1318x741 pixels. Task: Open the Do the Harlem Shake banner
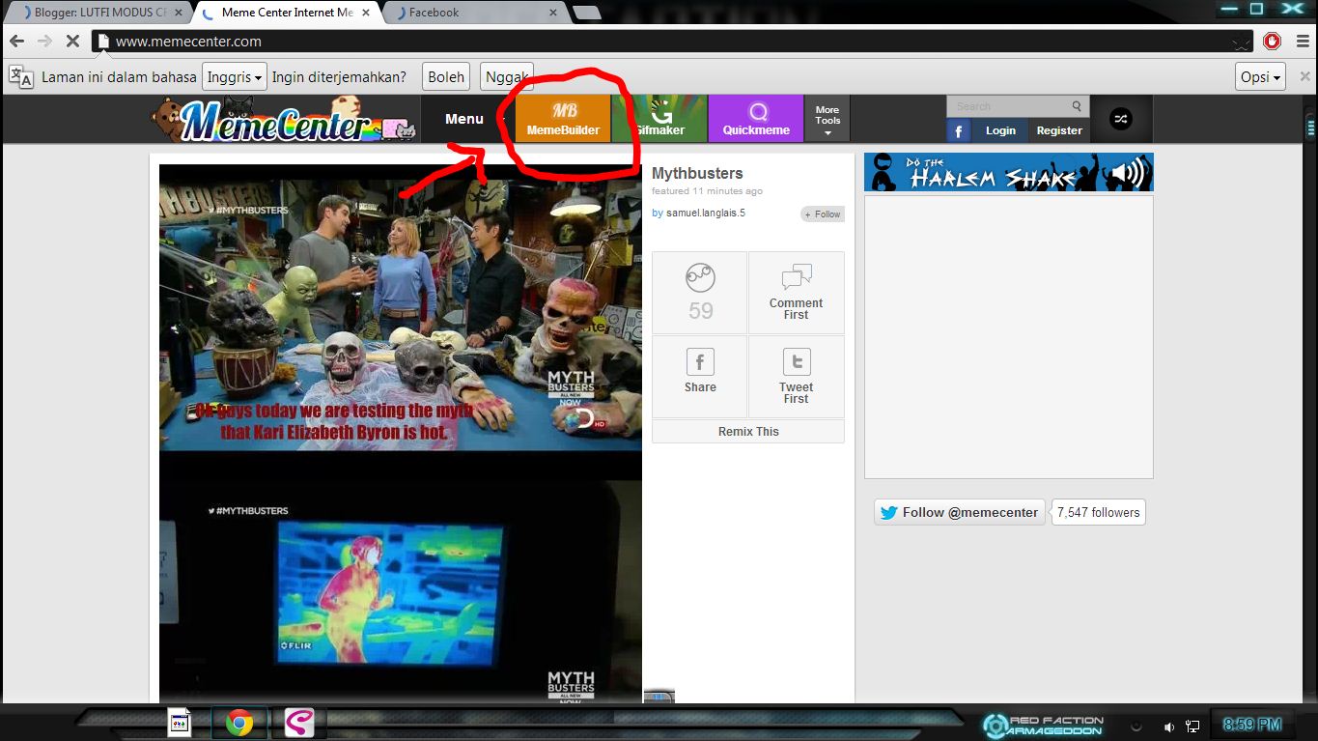1009,172
